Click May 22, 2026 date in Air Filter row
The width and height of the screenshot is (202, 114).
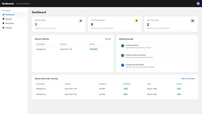click(152, 94)
